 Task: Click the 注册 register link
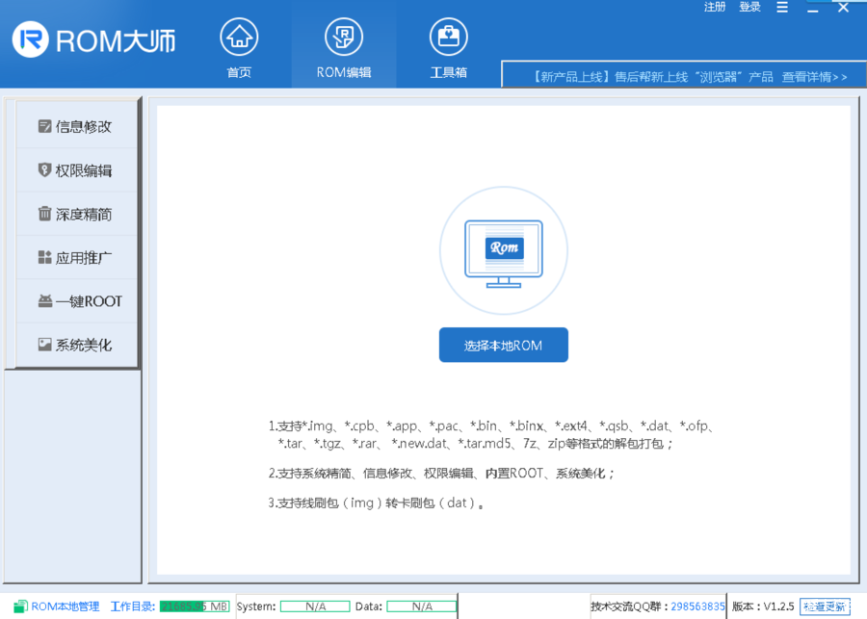pyautogui.click(x=715, y=7)
